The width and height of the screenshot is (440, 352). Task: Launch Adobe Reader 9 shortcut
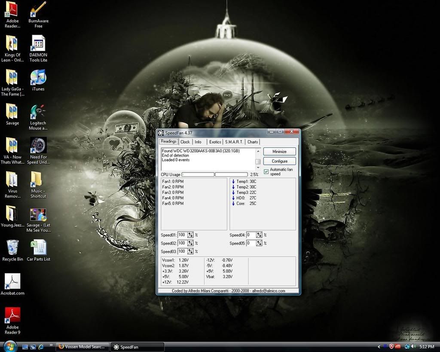(x=12, y=321)
